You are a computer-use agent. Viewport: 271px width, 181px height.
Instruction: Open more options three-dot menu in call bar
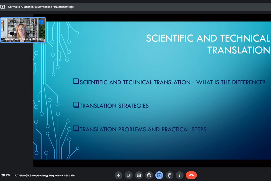coord(180,175)
